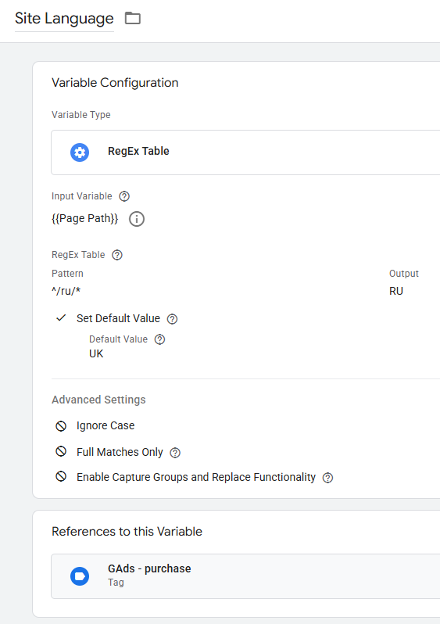Open help icon beside RegEx Table label

[x=117, y=255]
